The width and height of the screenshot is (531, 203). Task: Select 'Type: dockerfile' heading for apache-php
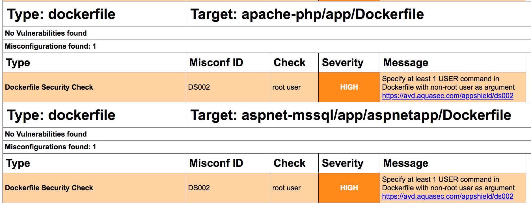(61, 14)
